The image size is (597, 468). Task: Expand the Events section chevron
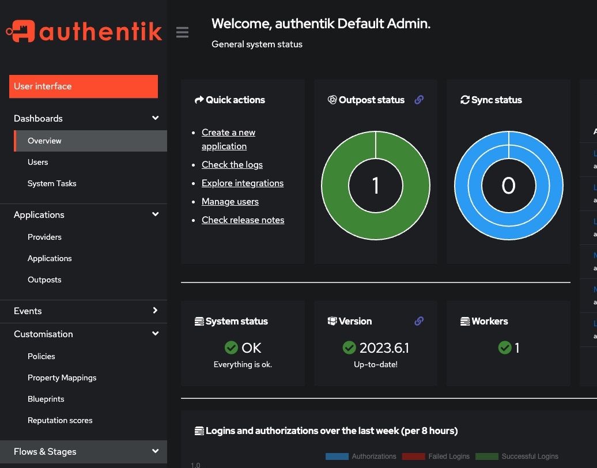155,310
